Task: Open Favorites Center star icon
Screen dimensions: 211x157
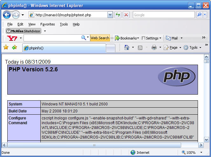Action: (6, 47)
